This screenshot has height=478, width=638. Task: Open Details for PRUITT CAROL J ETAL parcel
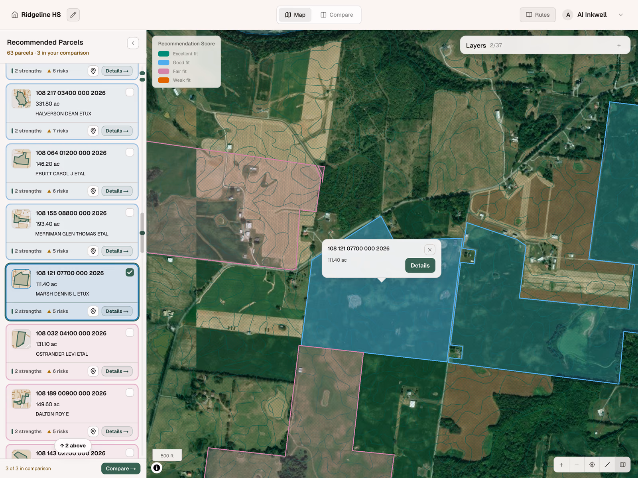coord(117,191)
